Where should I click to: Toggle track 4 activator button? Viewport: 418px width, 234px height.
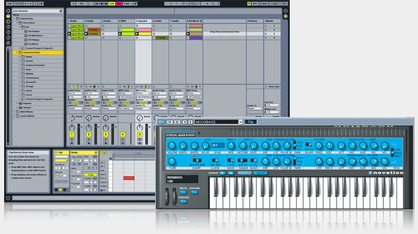coord(122,135)
